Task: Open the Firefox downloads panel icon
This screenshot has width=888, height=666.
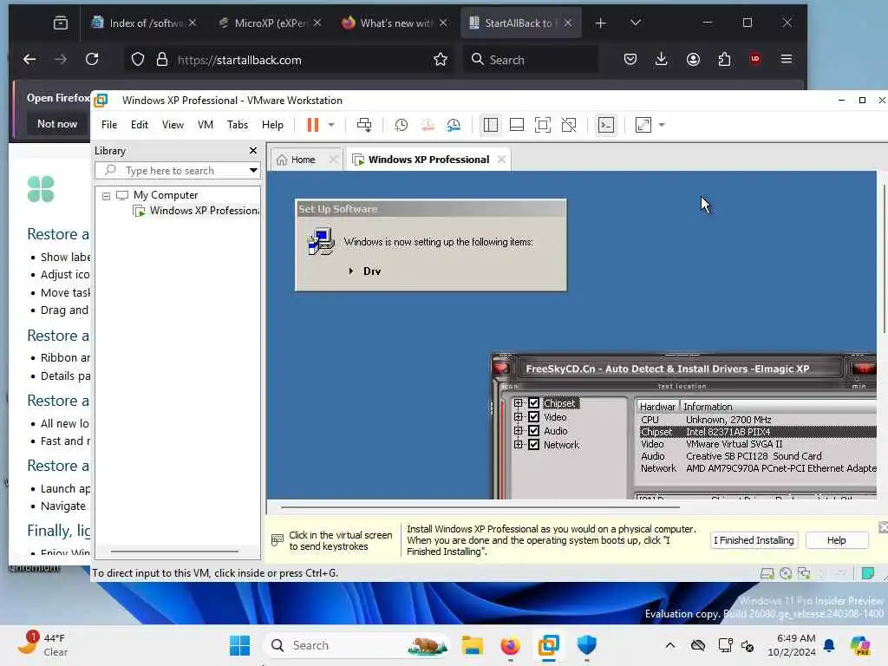Action: (661, 60)
